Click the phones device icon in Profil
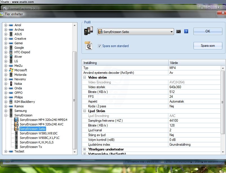The image size is (226, 173). coord(88,31)
